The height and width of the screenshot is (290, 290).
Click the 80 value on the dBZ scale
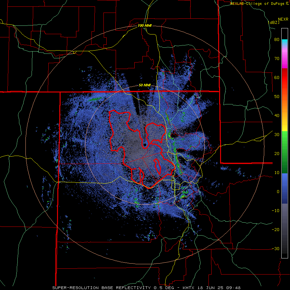277,40
